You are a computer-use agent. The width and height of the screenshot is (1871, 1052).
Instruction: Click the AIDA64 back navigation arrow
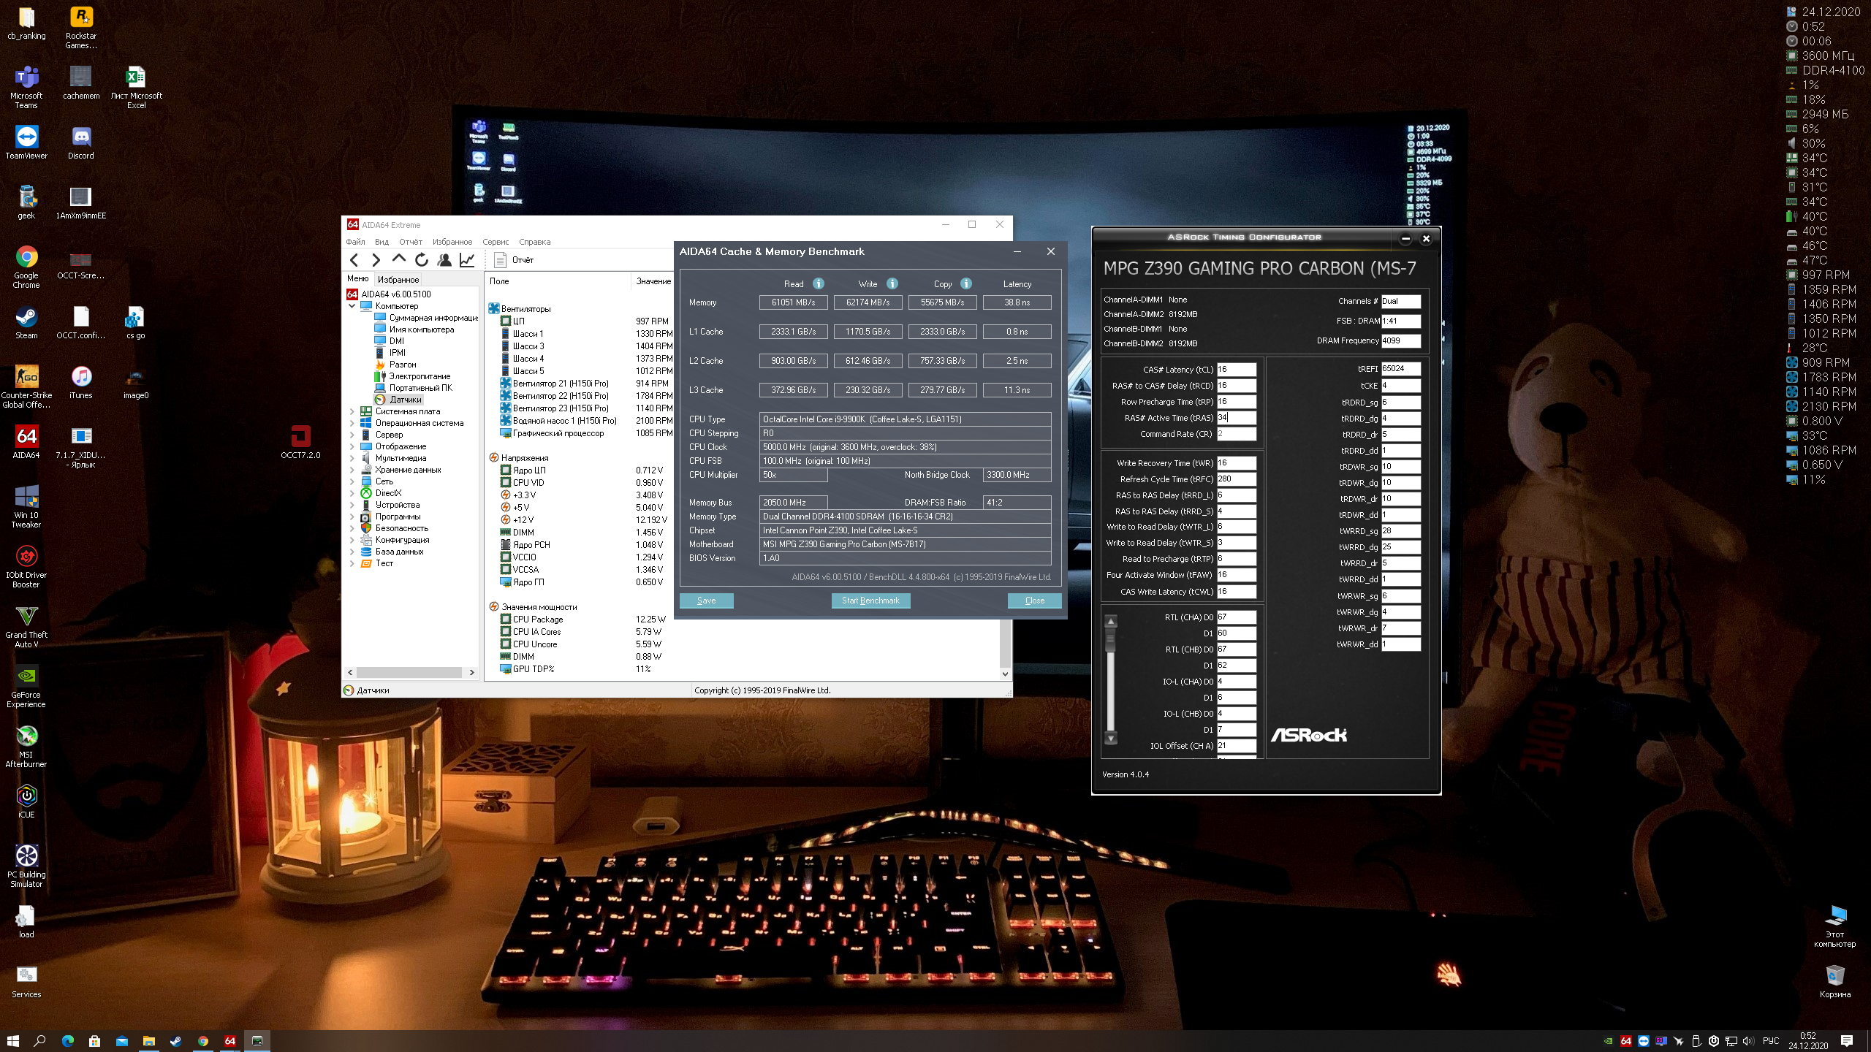click(354, 259)
